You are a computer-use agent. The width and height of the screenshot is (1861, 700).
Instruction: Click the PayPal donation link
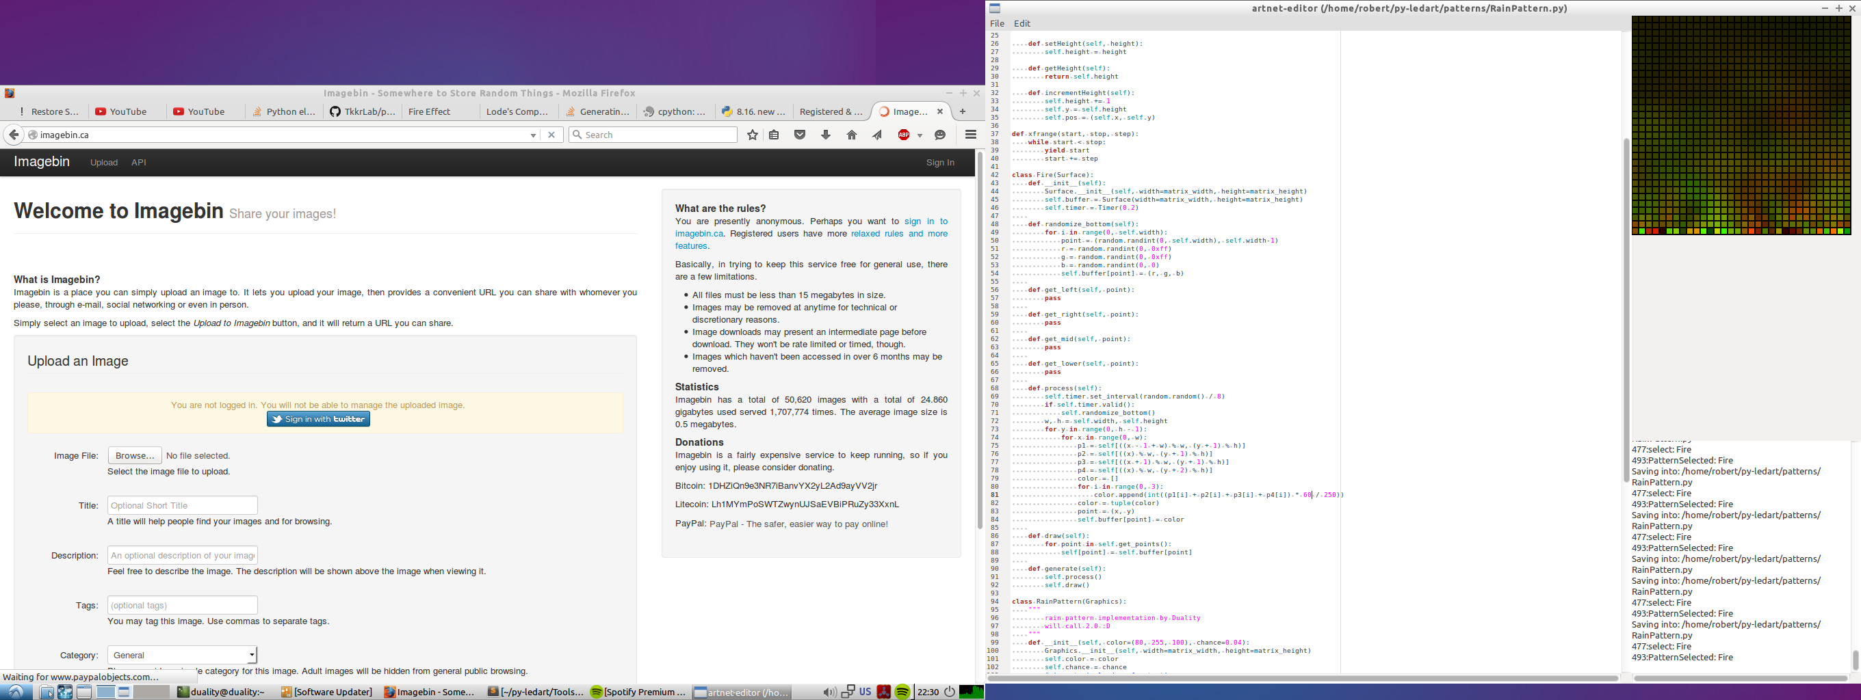[798, 524]
